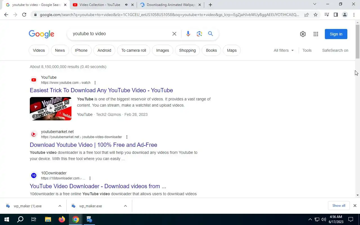Open Google apps grid
Viewport: 360px width, 225px height.
click(x=316, y=34)
